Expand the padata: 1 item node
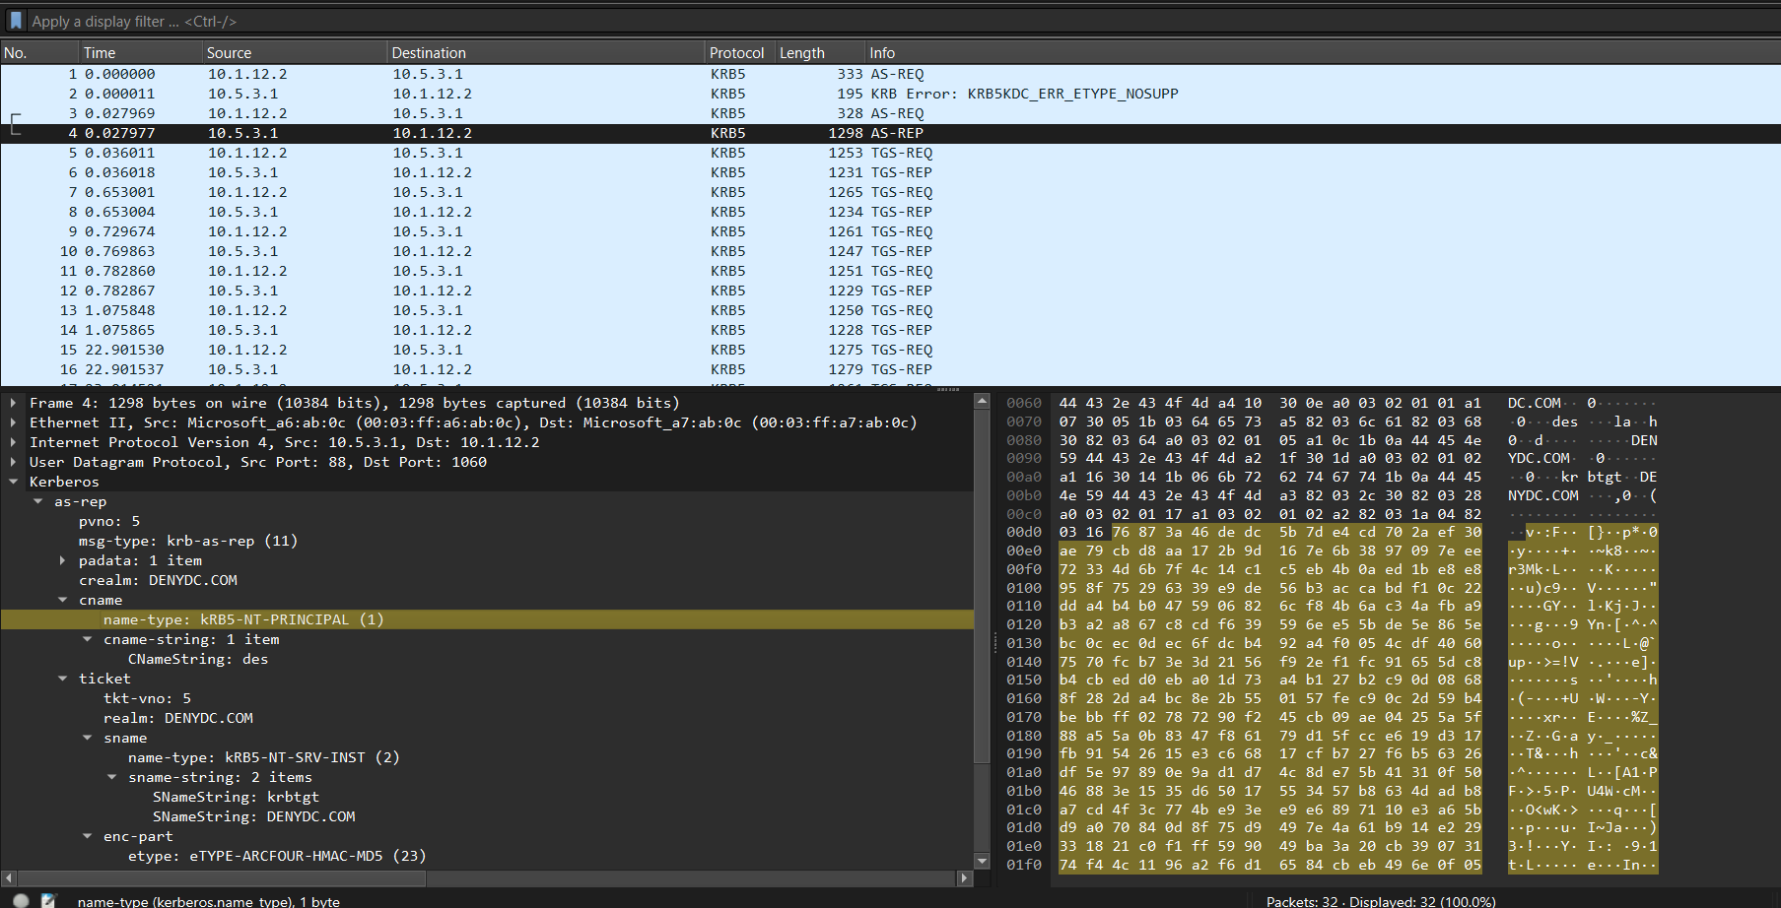Image resolution: width=1781 pixels, height=908 pixels. [x=62, y=560]
